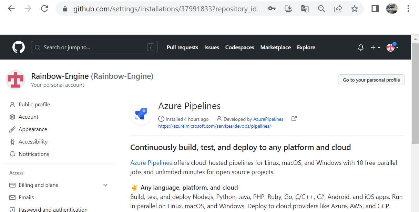Open Accessibility settings in sidebar
The height and width of the screenshot is (212, 419).
pyautogui.click(x=33, y=142)
